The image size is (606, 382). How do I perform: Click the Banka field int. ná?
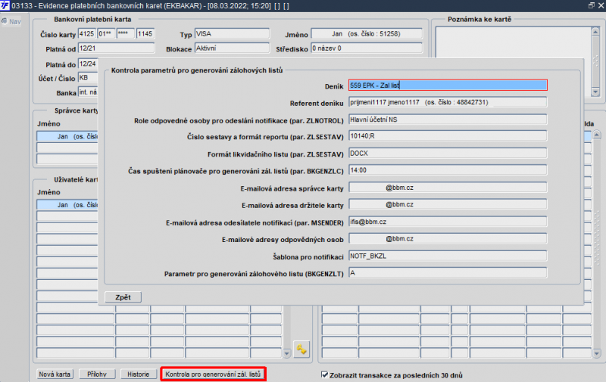pyautogui.click(x=88, y=92)
